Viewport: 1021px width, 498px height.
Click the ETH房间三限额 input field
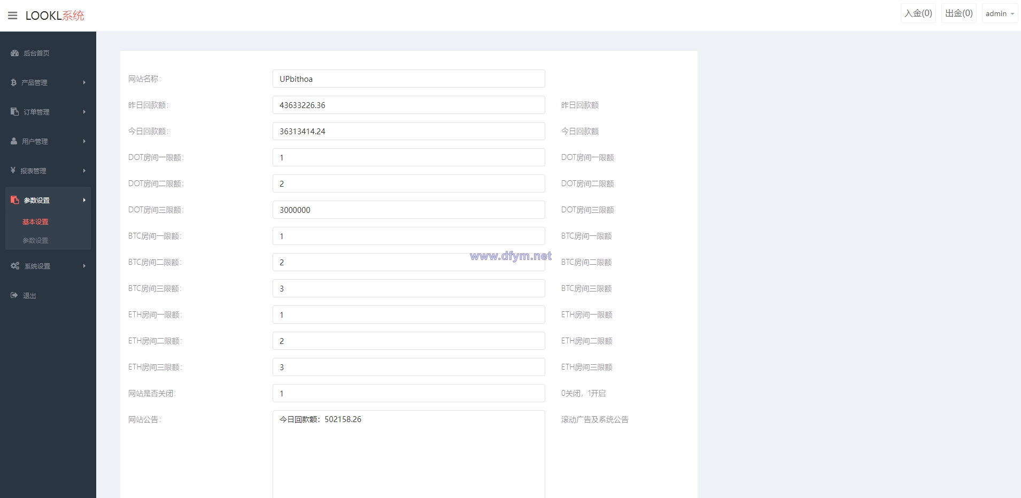pos(409,367)
